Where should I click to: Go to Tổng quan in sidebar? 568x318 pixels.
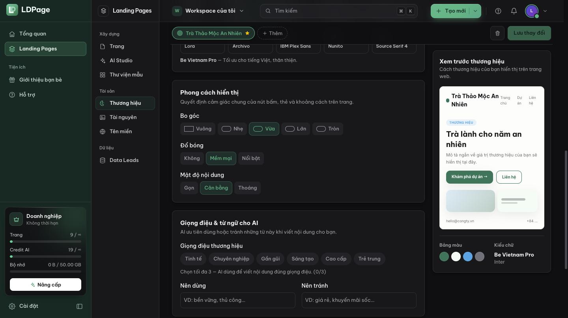pyautogui.click(x=45, y=34)
